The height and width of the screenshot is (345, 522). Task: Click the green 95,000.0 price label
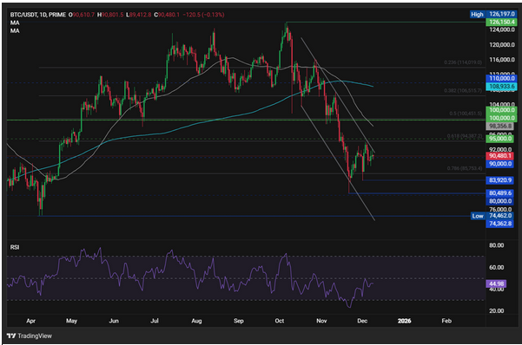click(x=500, y=139)
